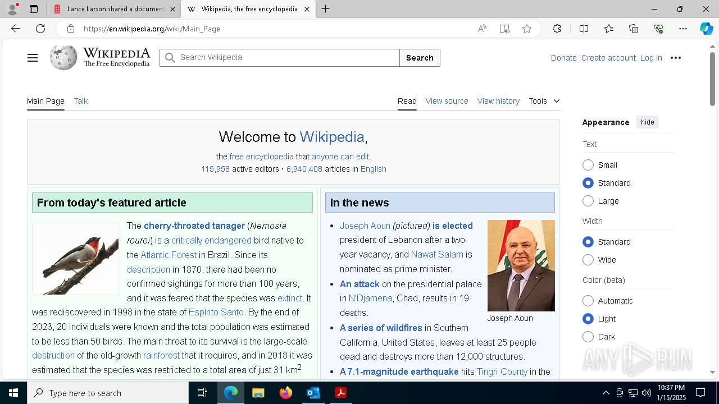
Task: Select Automatic color mode
Action: point(588,301)
